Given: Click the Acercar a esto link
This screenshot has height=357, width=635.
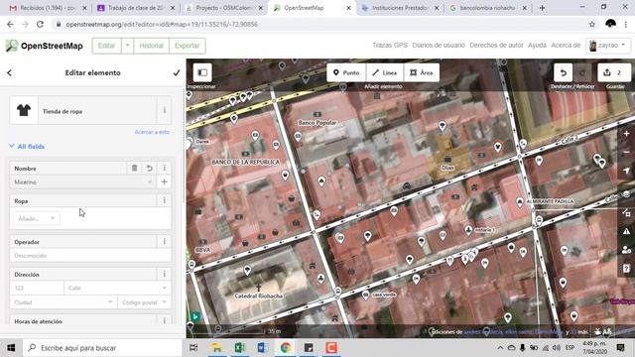Looking at the screenshot, I should click(152, 132).
